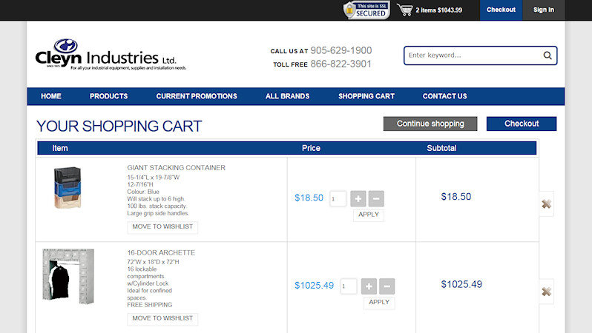Click Sign In in top bar
Image resolution: width=592 pixels, height=333 pixels.
544,10
